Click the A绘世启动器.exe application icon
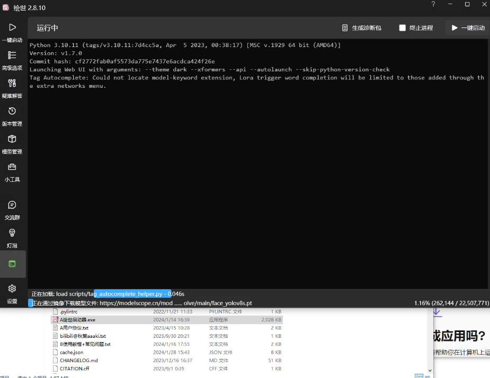This screenshot has height=378, width=490. point(55,320)
